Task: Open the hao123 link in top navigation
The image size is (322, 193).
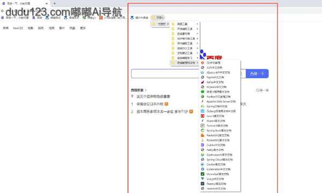Action: pyautogui.click(x=18, y=28)
